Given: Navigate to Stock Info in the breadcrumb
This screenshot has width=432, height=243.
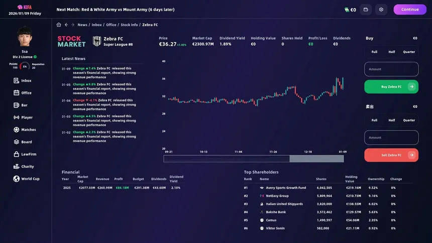Looking at the screenshot, I should tap(129, 25).
